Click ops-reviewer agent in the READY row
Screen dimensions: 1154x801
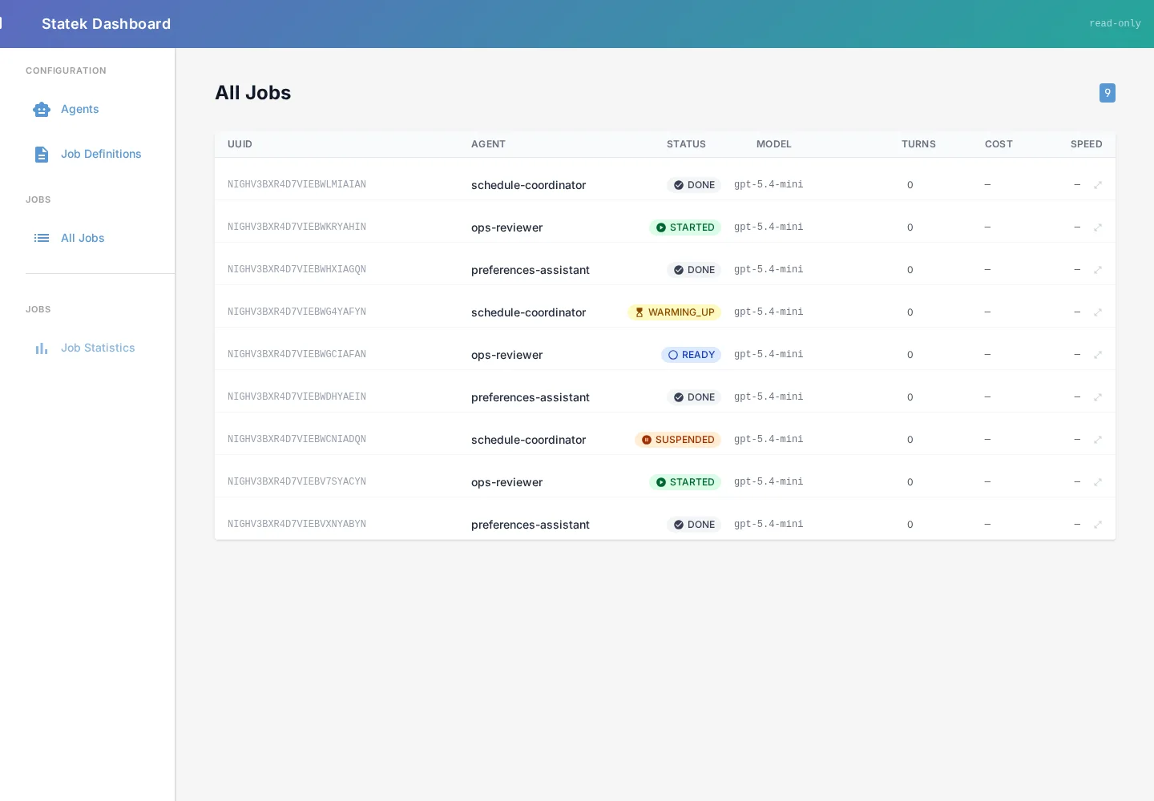click(x=506, y=355)
